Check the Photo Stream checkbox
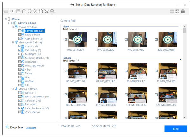Image resolution: width=191 pixels, height=137 pixels. tap(20, 34)
